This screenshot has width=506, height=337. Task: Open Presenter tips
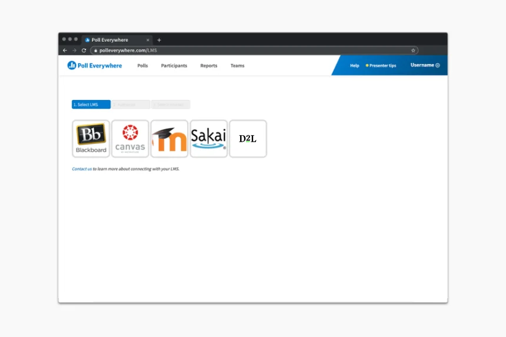(381, 65)
